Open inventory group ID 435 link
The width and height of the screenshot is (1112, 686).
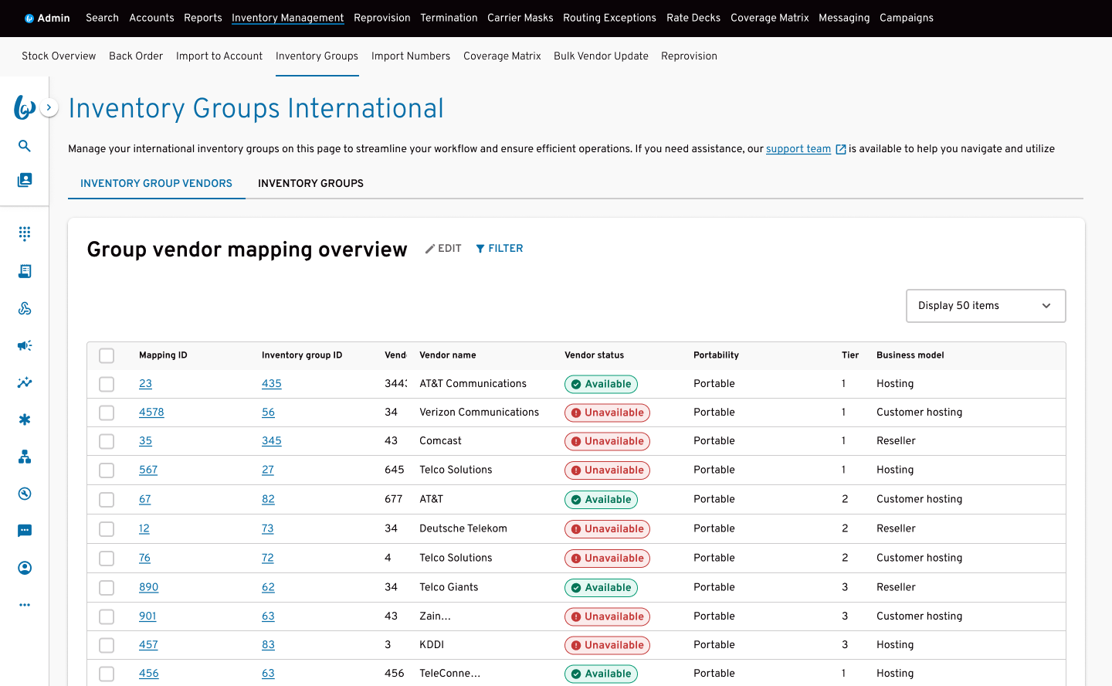(x=271, y=384)
